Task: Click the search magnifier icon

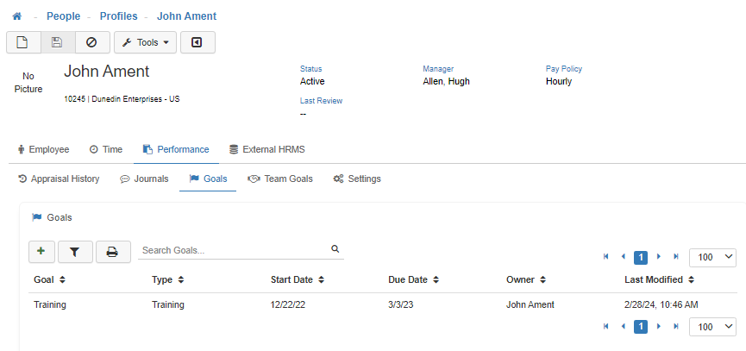Action: pos(335,249)
